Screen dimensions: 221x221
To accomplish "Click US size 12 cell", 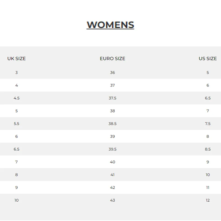I will pyautogui.click(x=208, y=200).
